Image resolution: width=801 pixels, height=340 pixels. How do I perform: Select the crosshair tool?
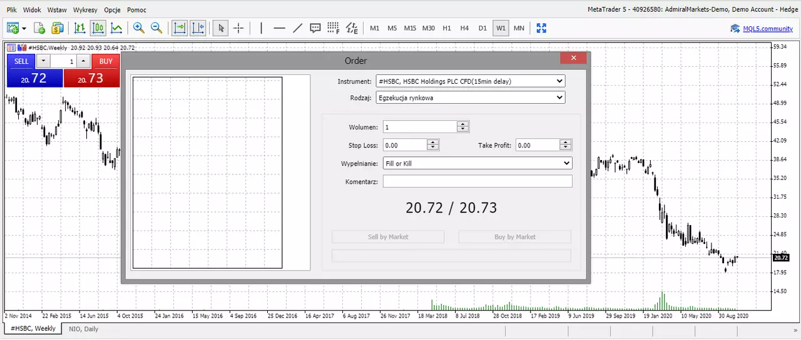click(x=238, y=28)
